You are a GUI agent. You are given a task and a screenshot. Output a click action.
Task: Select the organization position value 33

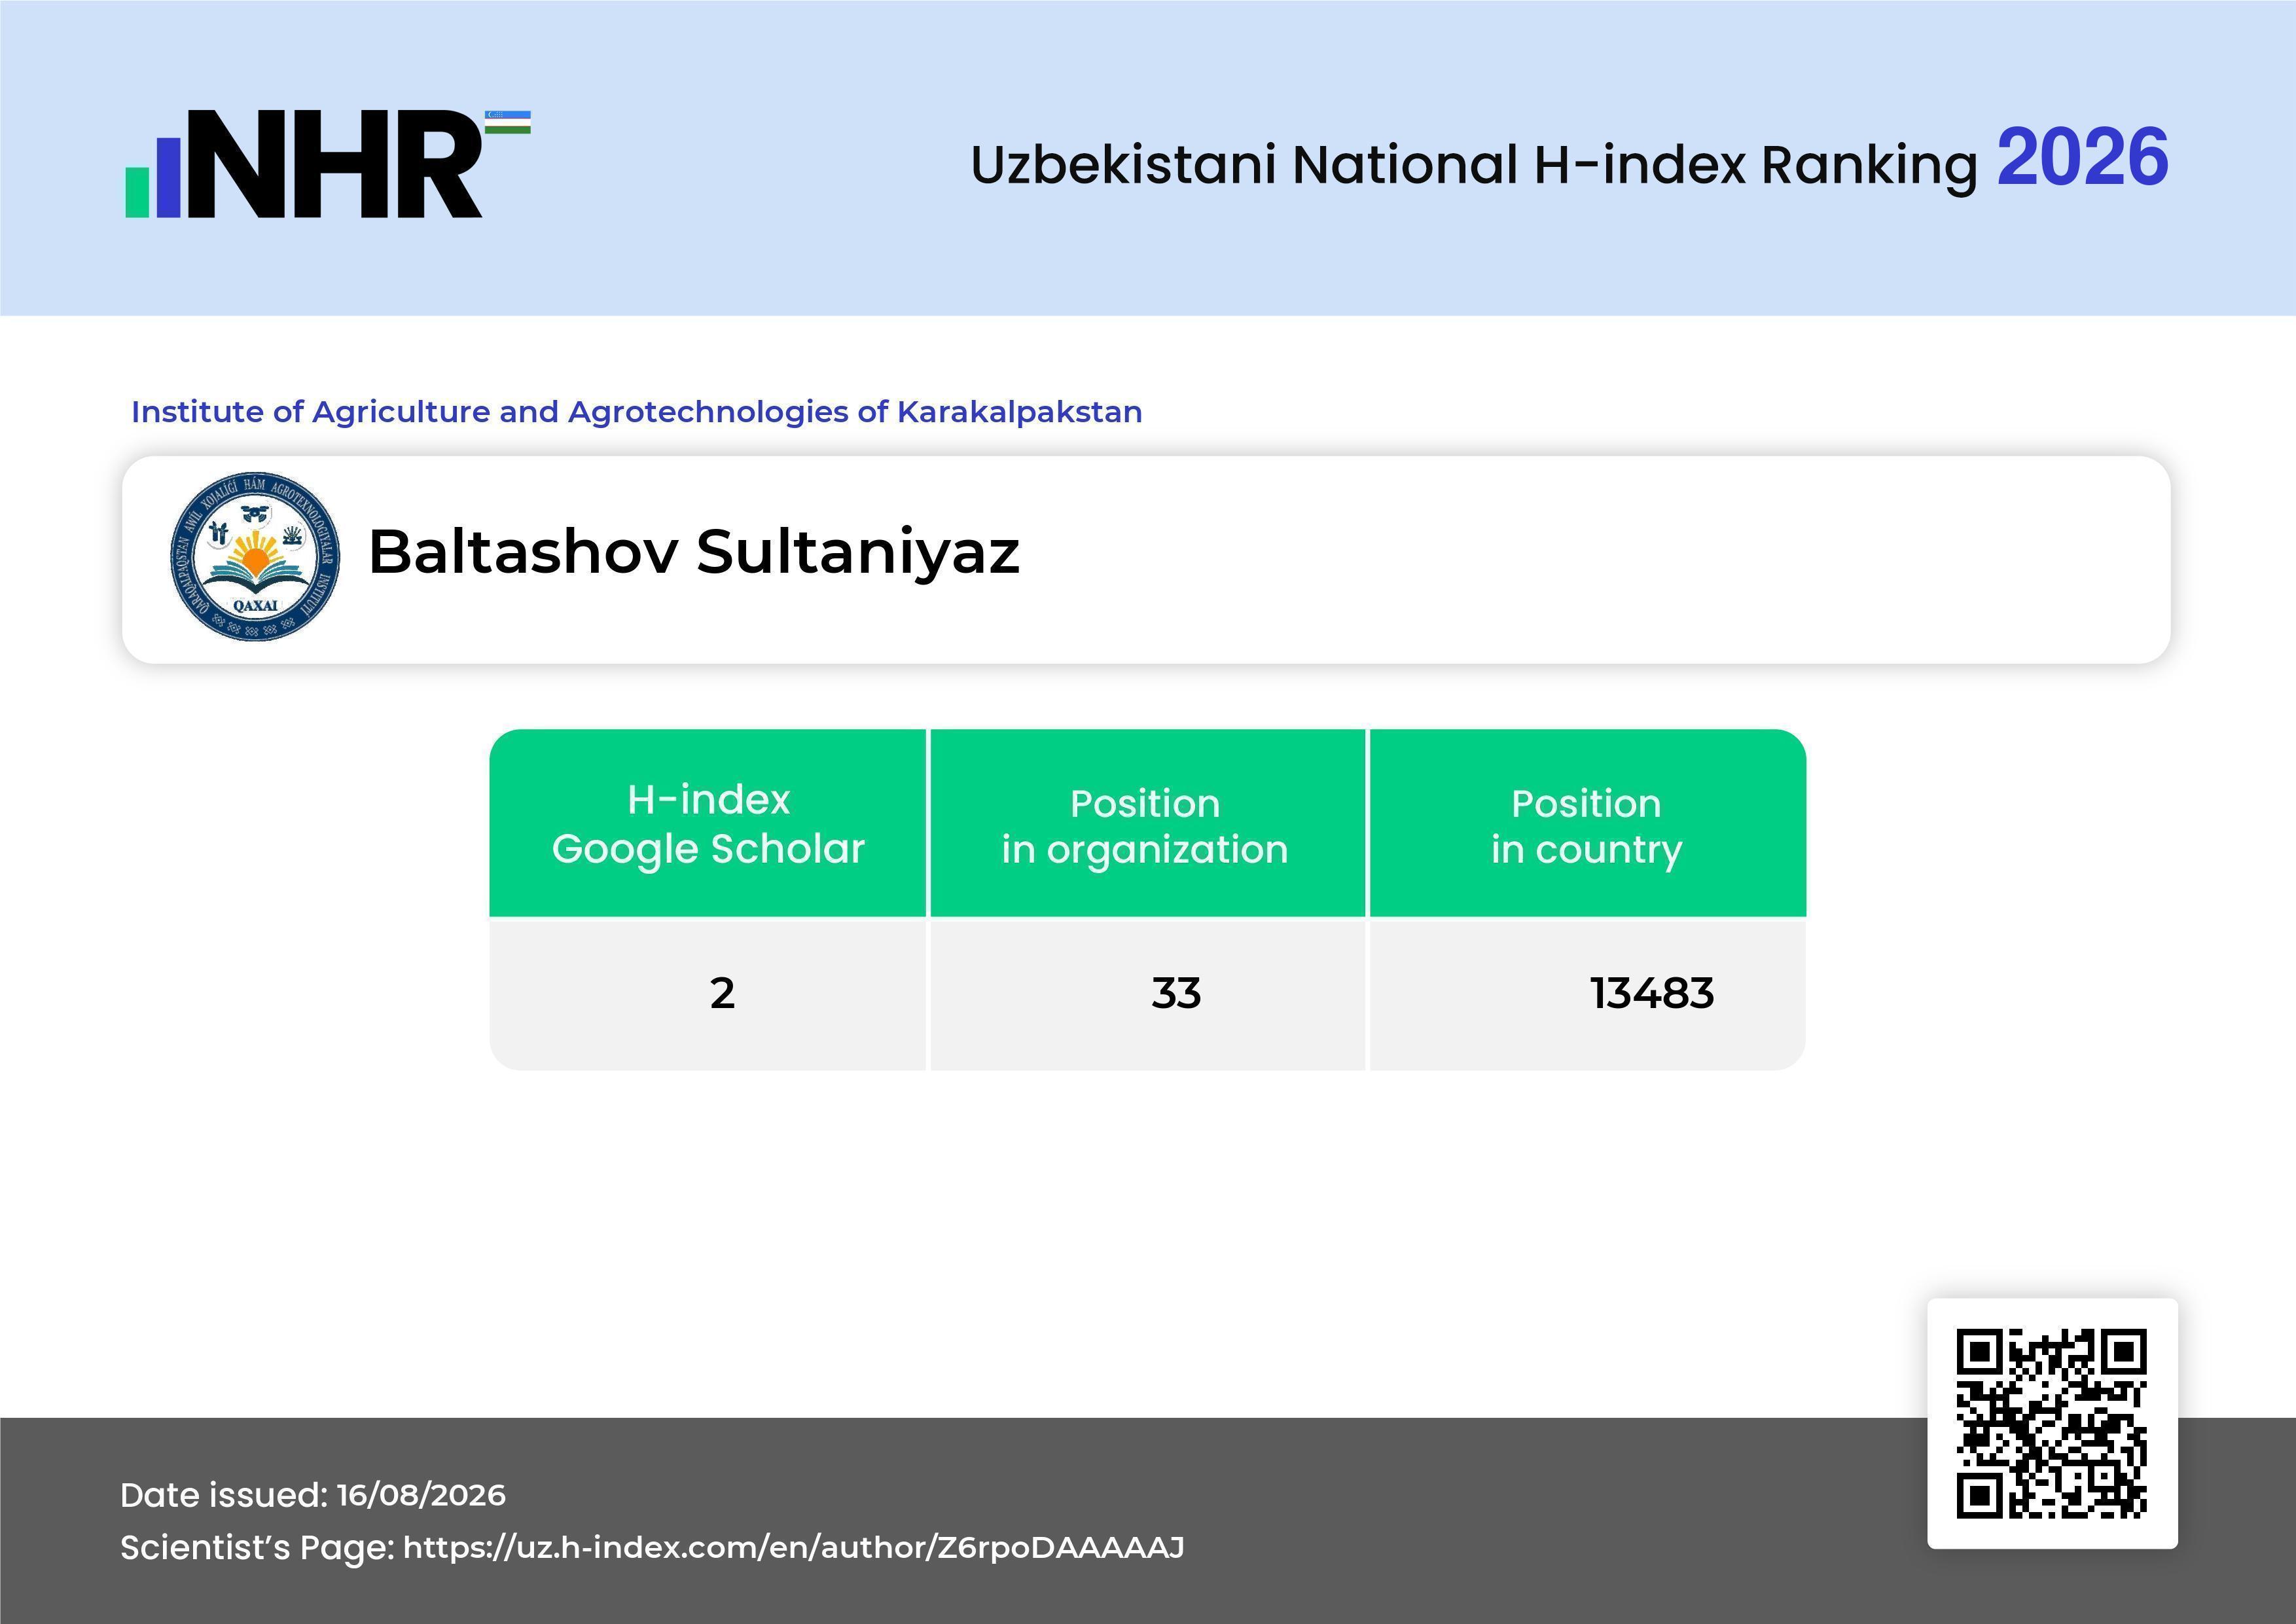click(x=1176, y=993)
